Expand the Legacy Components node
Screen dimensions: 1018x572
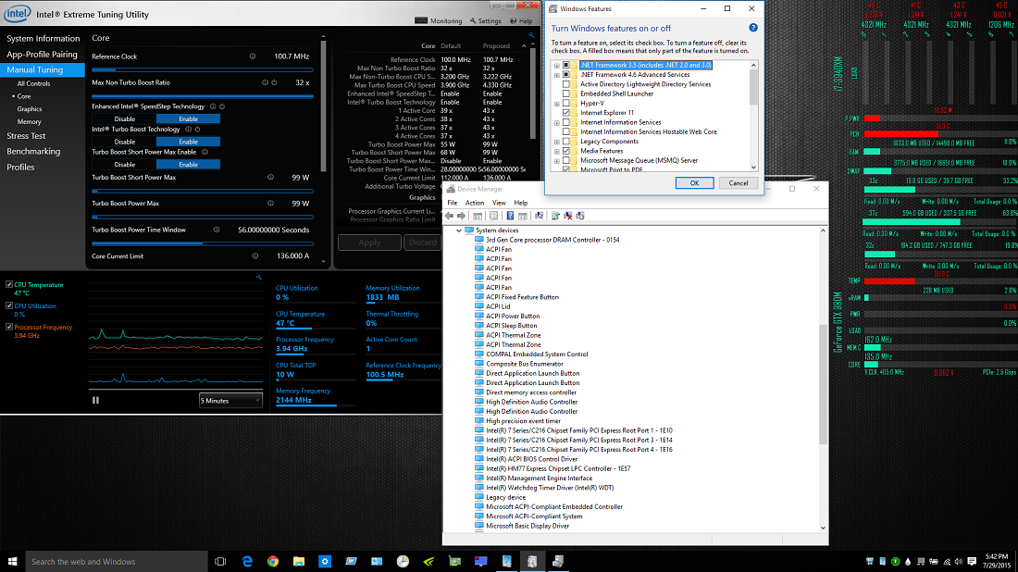coord(557,142)
